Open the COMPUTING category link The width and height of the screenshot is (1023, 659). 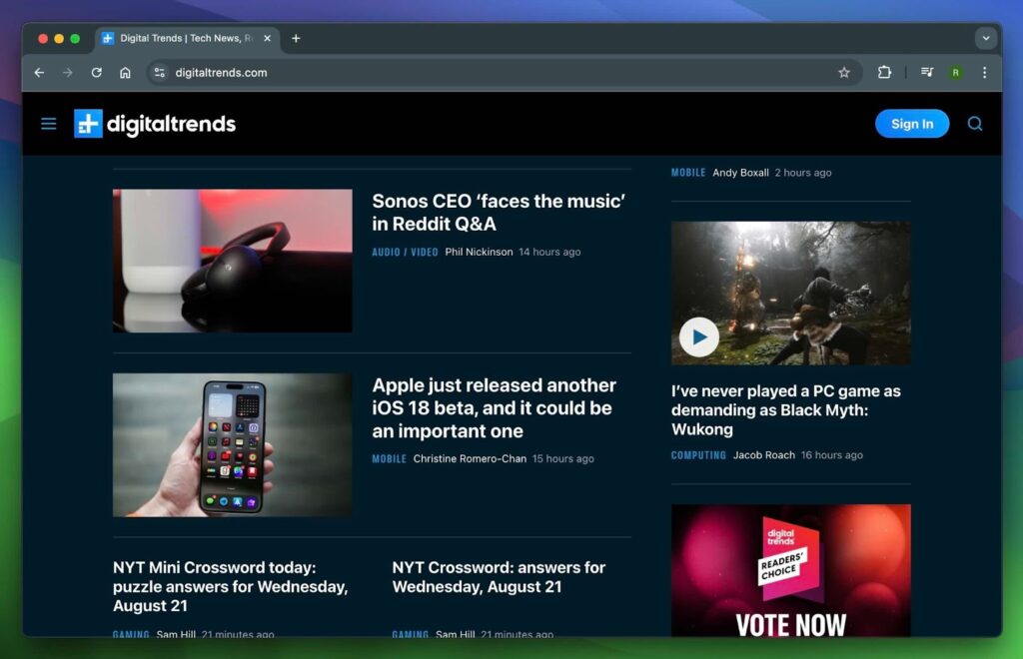(x=698, y=455)
